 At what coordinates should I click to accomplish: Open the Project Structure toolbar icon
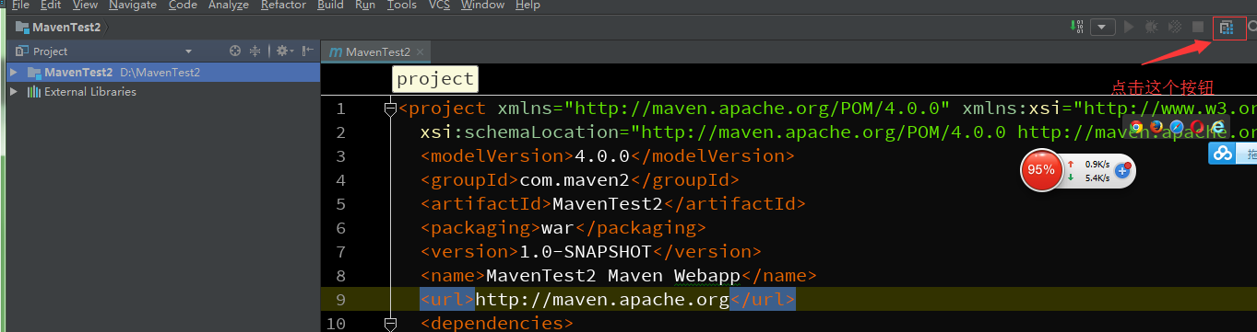(x=1226, y=28)
